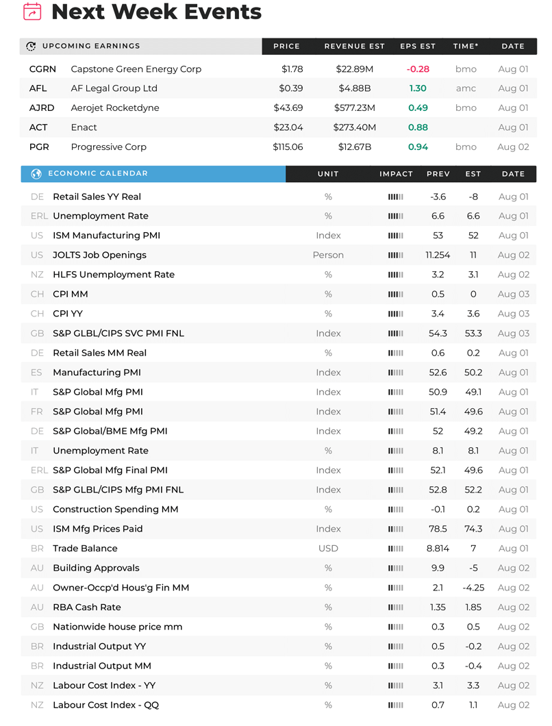Click the impact bars for ISM Mfg Prices Paid

click(395, 529)
